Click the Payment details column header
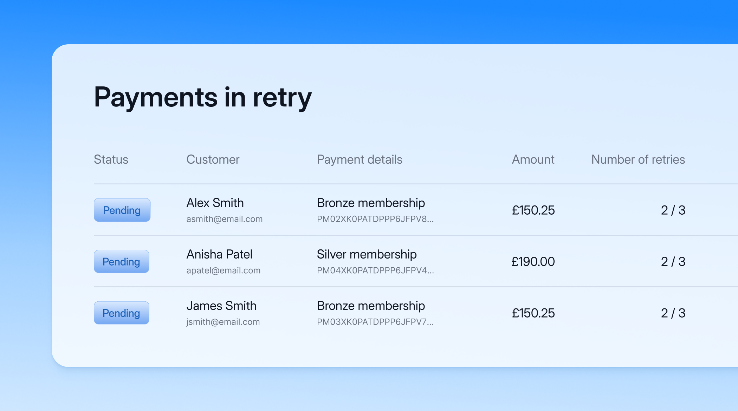 point(360,159)
